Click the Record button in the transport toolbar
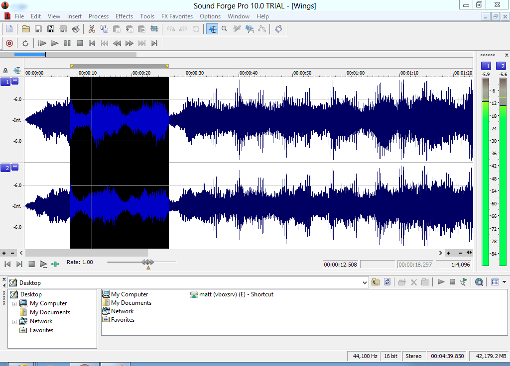510x366 pixels. coord(9,43)
